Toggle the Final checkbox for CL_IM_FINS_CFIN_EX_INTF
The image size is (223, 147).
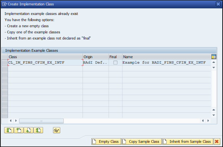point(116,63)
